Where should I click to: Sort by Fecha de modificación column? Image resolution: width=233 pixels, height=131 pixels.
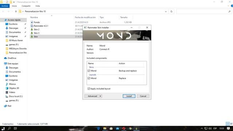tap(85, 17)
